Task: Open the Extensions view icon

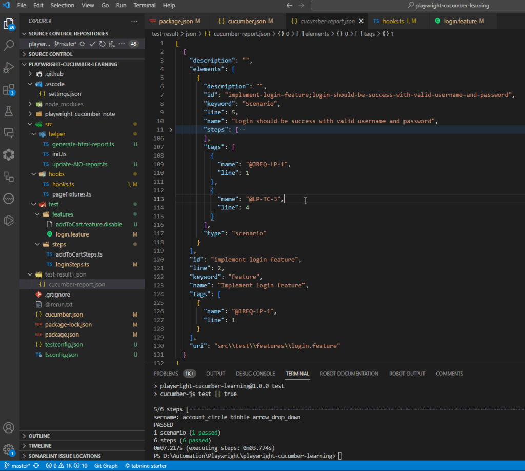Action: (9, 90)
